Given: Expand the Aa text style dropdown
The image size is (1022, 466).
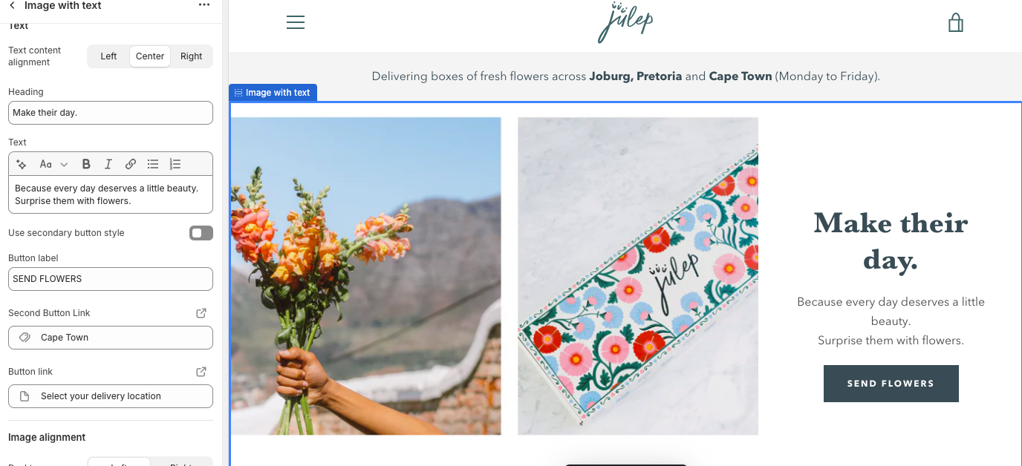Looking at the screenshot, I should (53, 164).
